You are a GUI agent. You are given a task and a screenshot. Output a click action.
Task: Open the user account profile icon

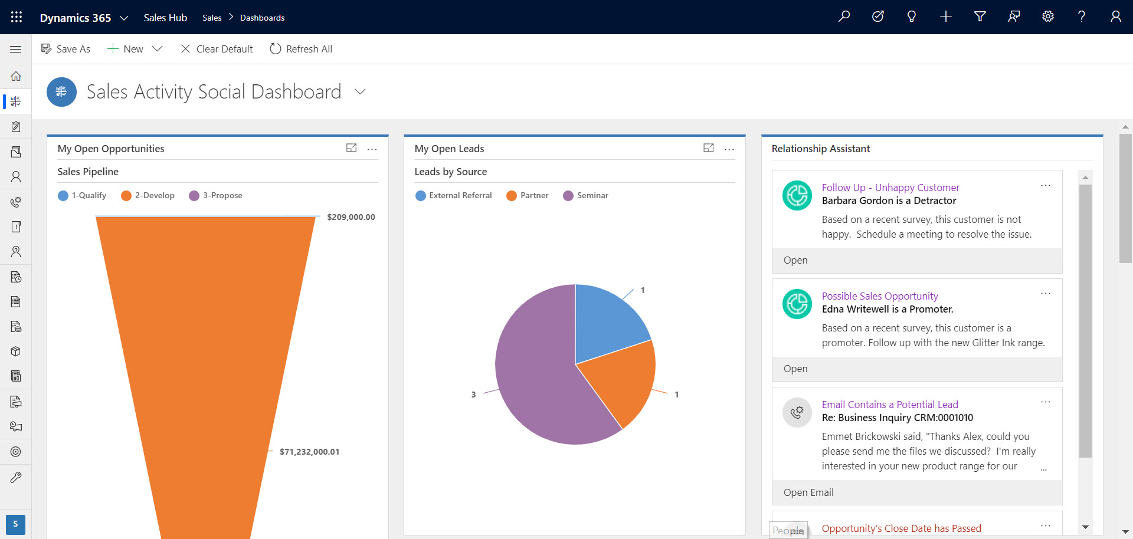1116,17
